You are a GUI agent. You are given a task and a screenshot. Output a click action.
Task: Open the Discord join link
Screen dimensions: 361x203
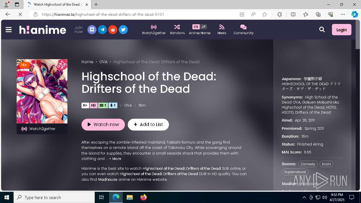[92, 30]
